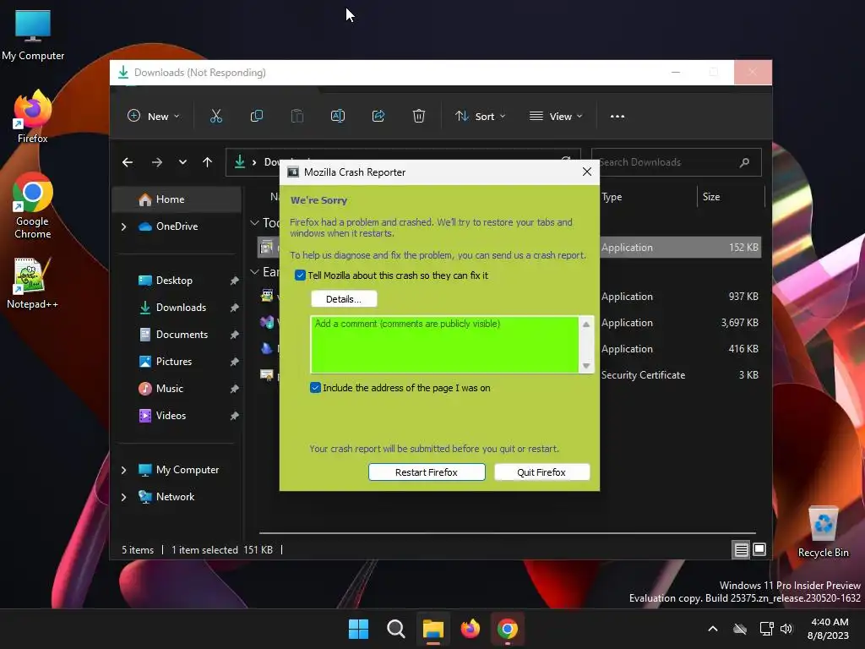This screenshot has width=865, height=649.
Task: Switch to details view icon in status bar
Action: pos(741,549)
